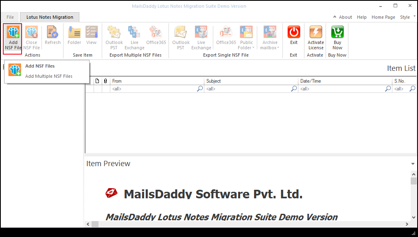Sort by the From column header
Screen dimensions: 418x237
tap(157, 81)
